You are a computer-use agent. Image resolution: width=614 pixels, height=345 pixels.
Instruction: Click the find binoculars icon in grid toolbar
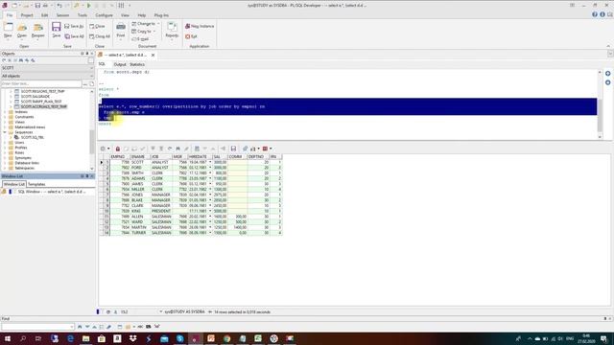pos(177,149)
